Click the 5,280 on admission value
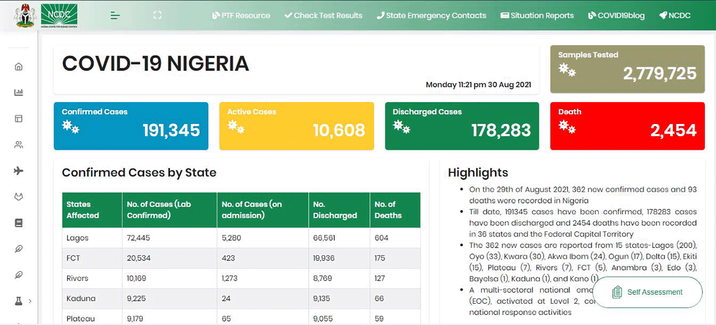This screenshot has height=325, width=716. (232, 238)
